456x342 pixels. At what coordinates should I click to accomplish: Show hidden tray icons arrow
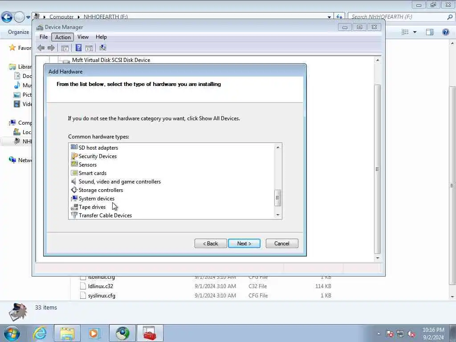[379, 334]
